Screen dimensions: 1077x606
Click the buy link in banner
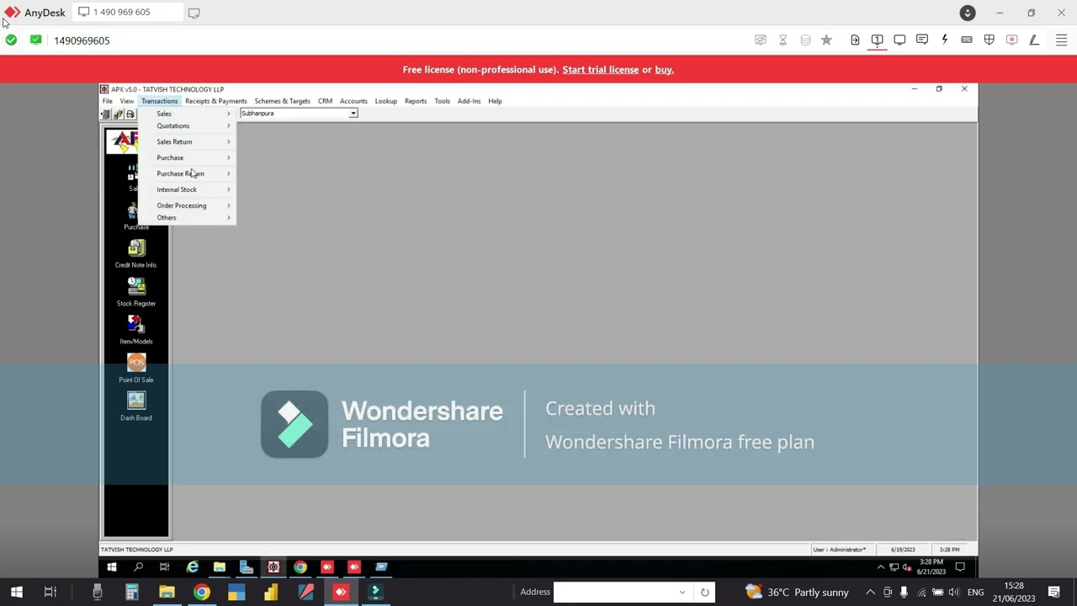pyautogui.click(x=665, y=70)
